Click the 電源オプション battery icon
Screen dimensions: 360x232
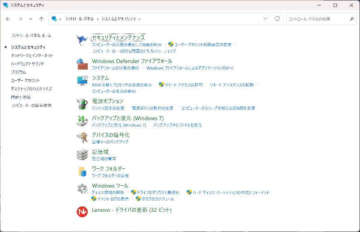[x=82, y=104]
